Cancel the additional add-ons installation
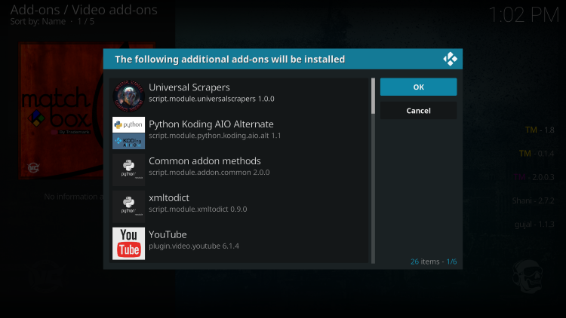Image resolution: width=566 pixels, height=318 pixels. coord(418,111)
